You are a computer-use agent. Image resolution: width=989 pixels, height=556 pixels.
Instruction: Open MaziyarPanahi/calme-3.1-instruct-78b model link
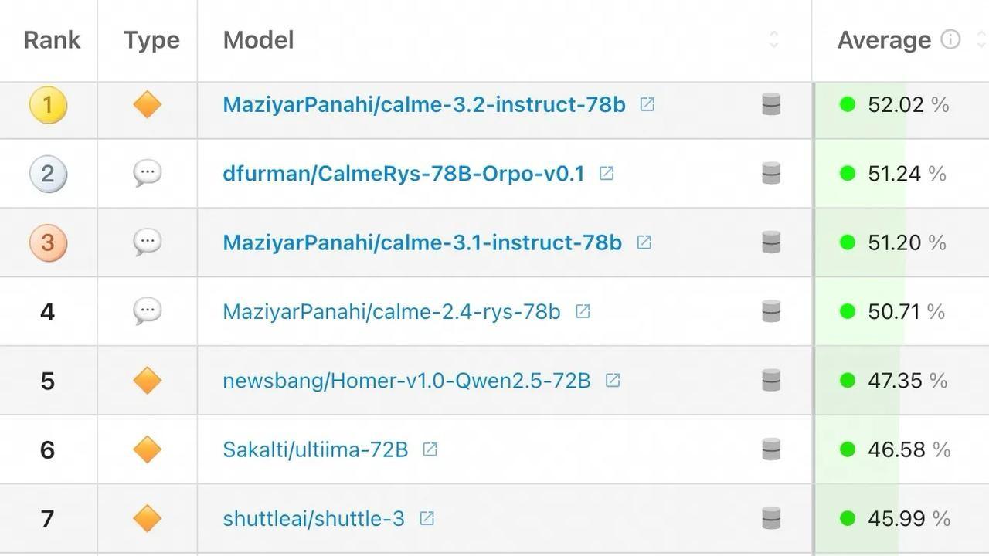click(x=422, y=242)
